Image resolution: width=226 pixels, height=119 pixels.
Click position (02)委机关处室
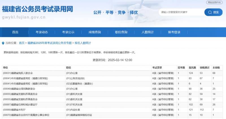[74, 99]
